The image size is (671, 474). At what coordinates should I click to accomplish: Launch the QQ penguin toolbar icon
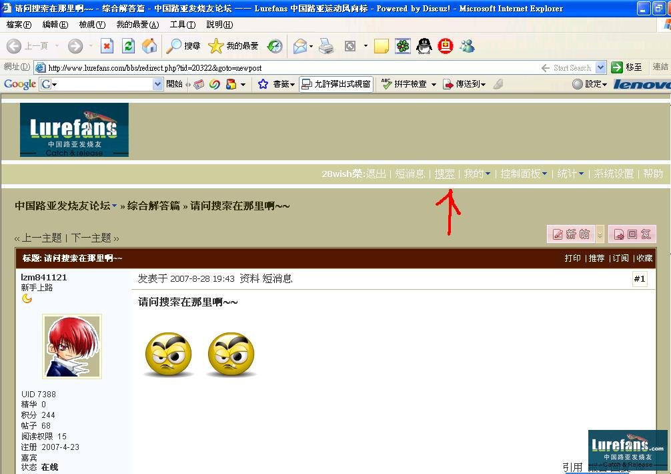pos(424,46)
